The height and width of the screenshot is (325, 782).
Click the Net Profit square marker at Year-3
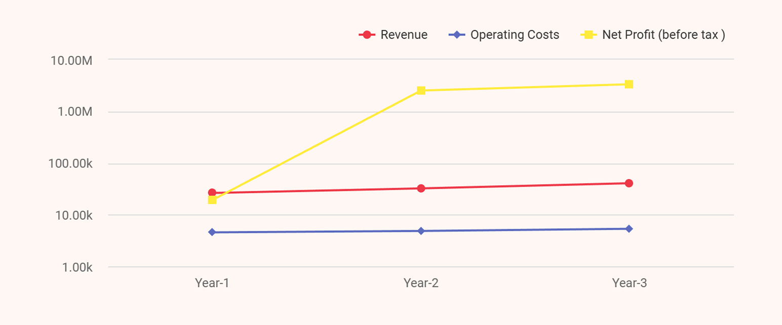tap(628, 84)
